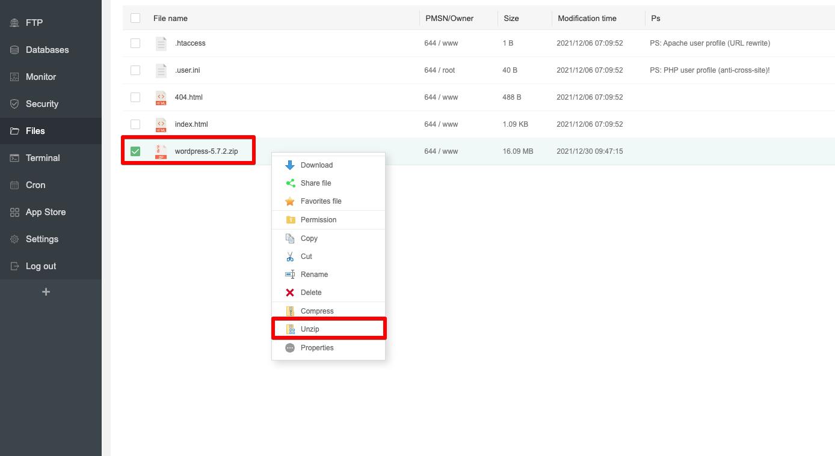Open Permission from the context menu
The width and height of the screenshot is (835, 456).
click(x=328, y=220)
